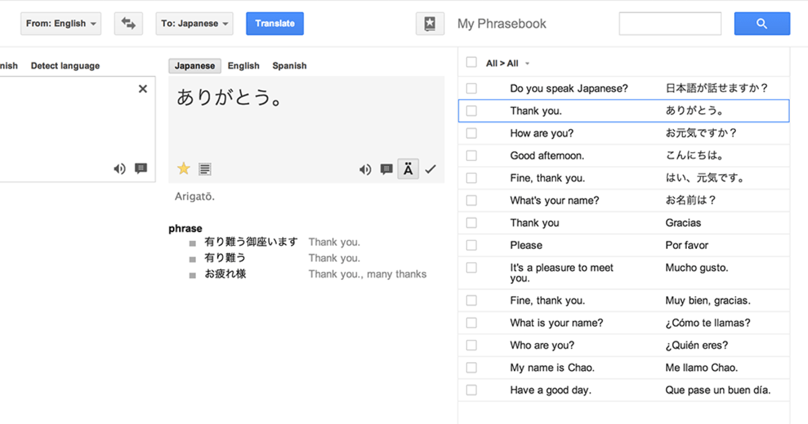Listen to Japanese translation speaker icon
This screenshot has height=424, width=808.
365,170
